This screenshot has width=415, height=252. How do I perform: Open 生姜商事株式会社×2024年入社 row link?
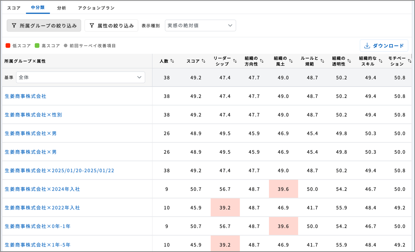point(42,189)
